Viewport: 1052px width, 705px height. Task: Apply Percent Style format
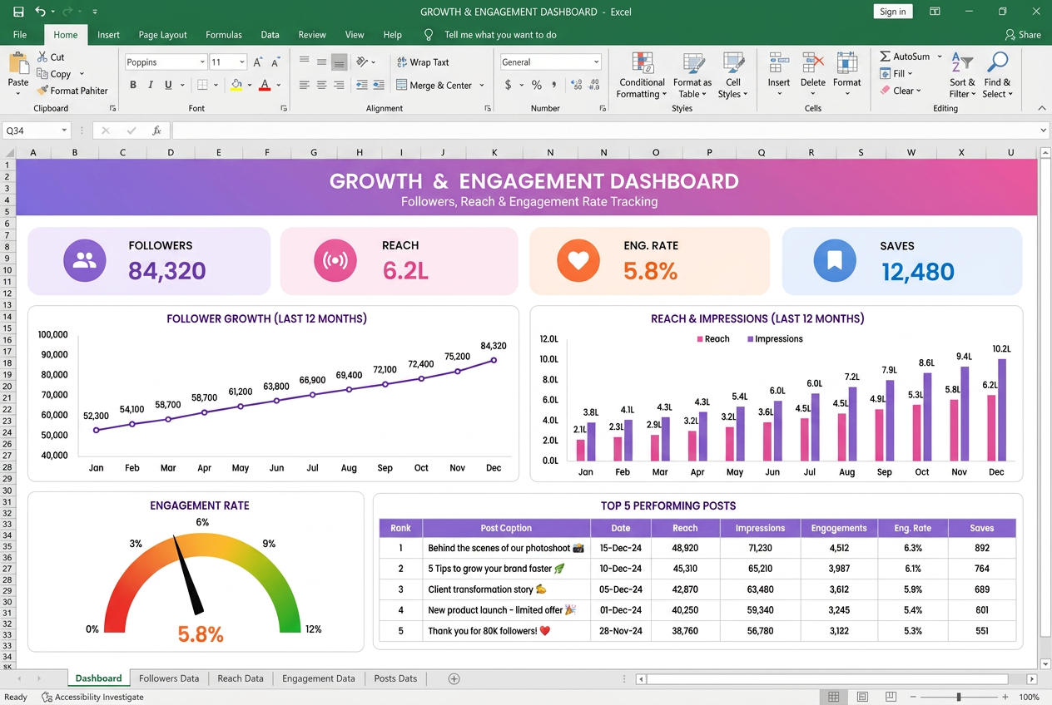click(x=537, y=85)
